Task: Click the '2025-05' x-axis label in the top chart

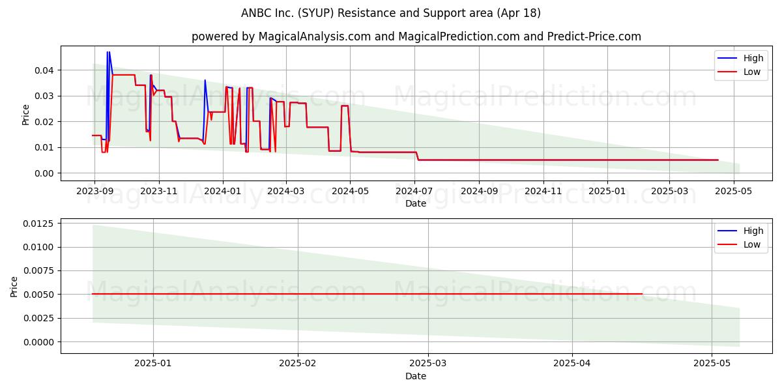Action: click(734, 191)
